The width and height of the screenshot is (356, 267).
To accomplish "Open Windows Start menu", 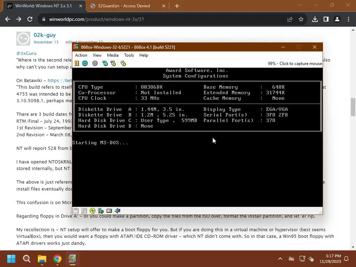I will (x=11, y=259).
